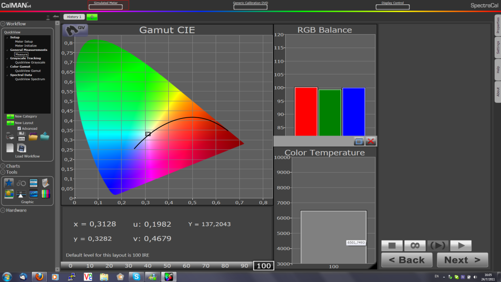
Task: Select the picture graphic tool icon
Action: (x=9, y=194)
